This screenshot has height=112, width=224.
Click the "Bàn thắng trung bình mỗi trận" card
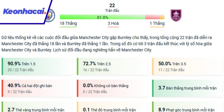(187, 88)
